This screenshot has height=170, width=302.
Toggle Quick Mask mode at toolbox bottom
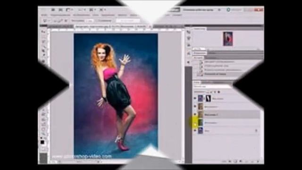(x=44, y=149)
